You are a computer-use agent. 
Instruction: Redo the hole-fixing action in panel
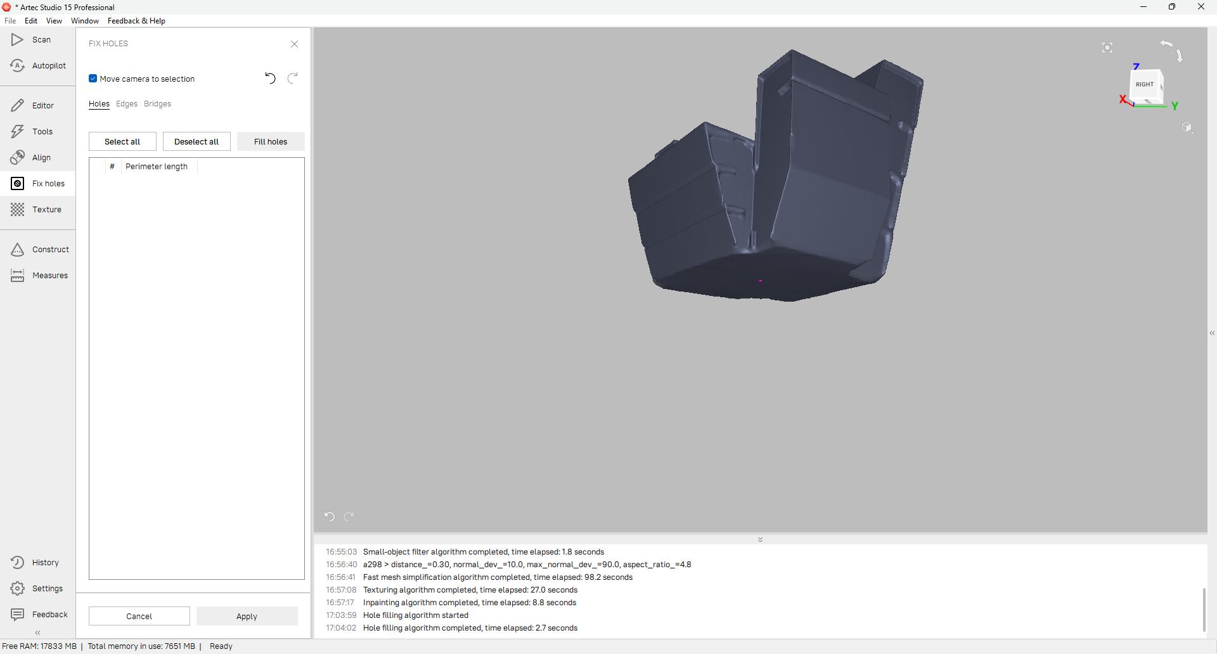coord(293,79)
